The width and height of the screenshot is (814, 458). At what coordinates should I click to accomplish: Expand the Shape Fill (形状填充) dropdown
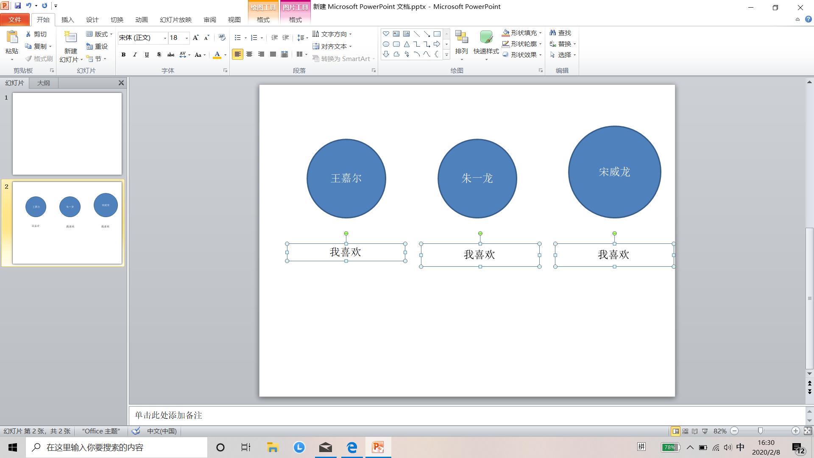[x=540, y=33]
